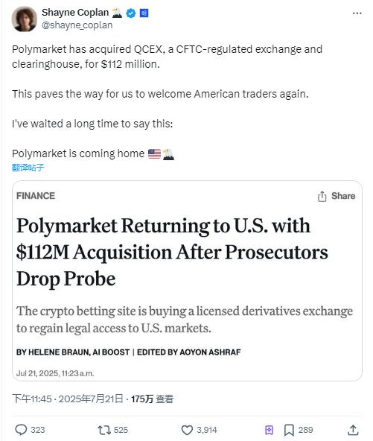Click the Shayne Coplan display name
Screen dimensions: 373x441
point(75,13)
